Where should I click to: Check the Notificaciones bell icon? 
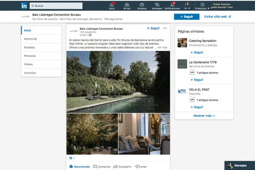pyautogui.click(x=172, y=6)
